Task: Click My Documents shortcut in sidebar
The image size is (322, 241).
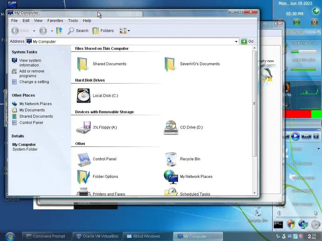Action: [303, 178]
